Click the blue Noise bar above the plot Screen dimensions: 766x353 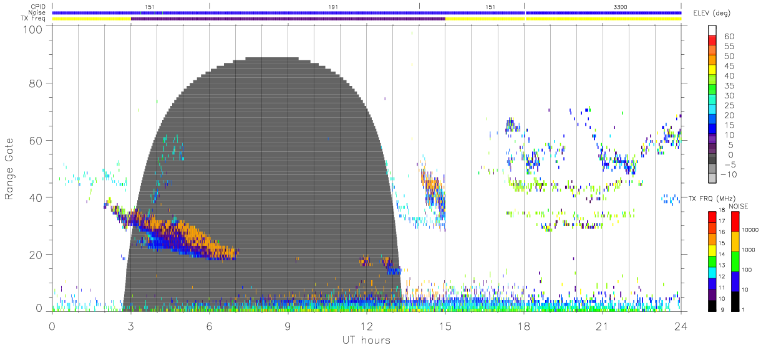click(366, 12)
